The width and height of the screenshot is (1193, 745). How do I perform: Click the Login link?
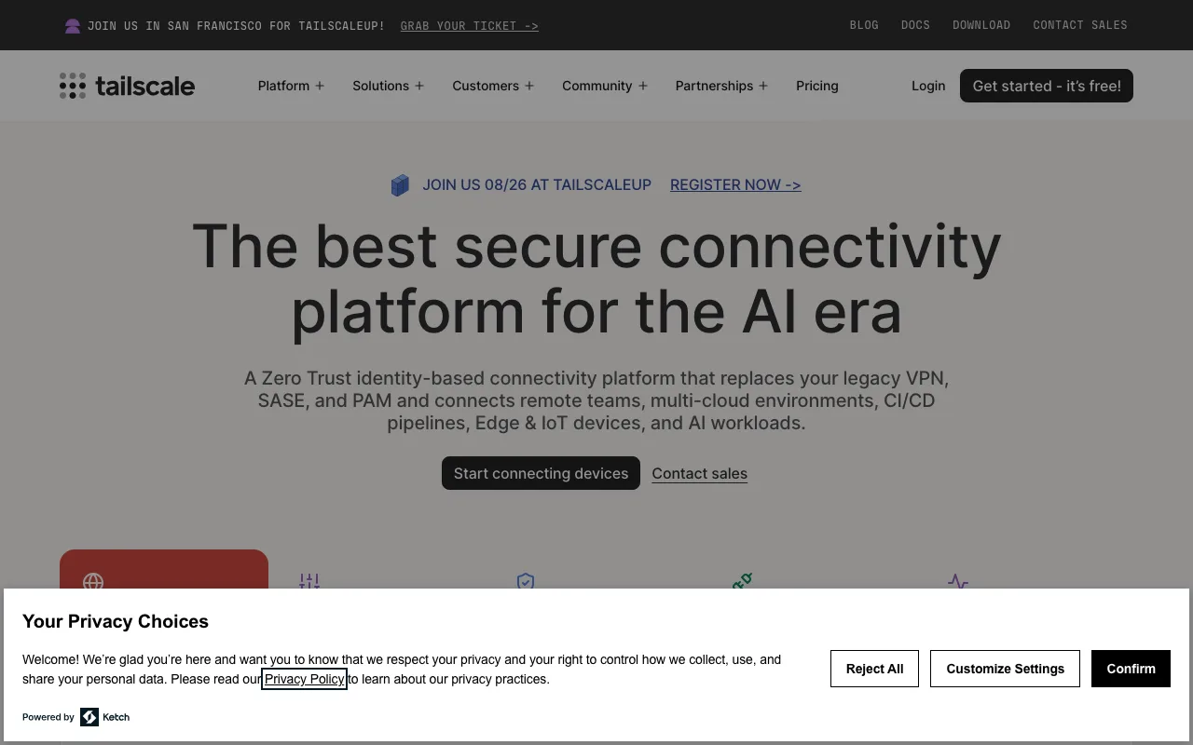(x=928, y=86)
